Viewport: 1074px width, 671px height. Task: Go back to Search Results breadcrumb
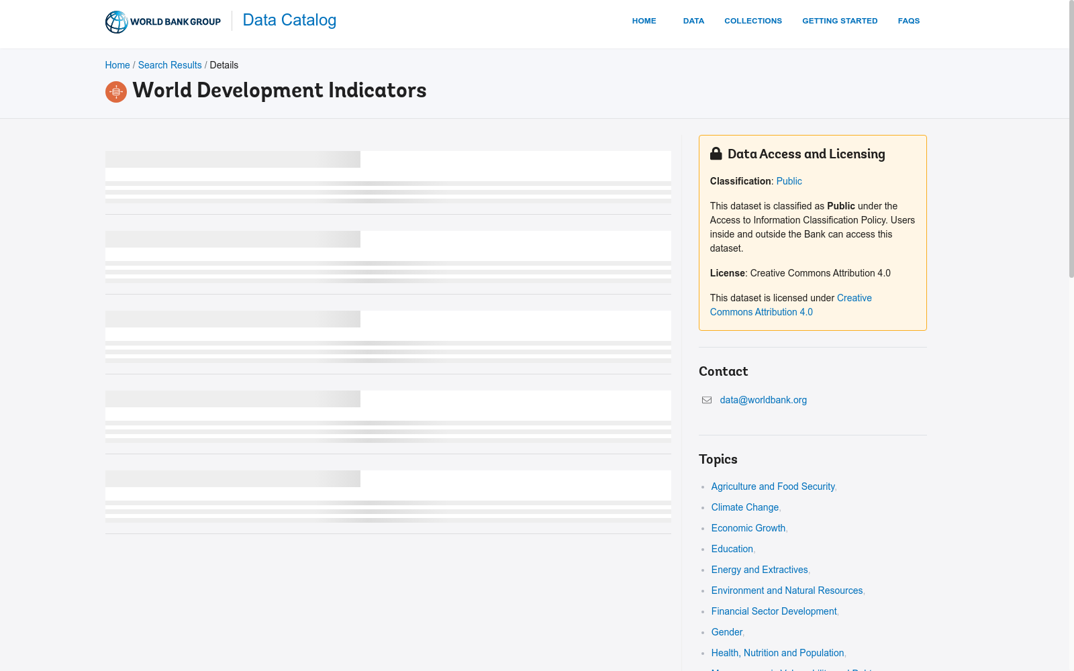click(x=170, y=65)
